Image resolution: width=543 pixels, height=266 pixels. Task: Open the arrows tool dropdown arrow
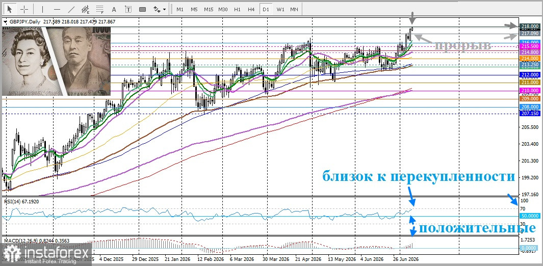pyautogui.click(x=164, y=9)
